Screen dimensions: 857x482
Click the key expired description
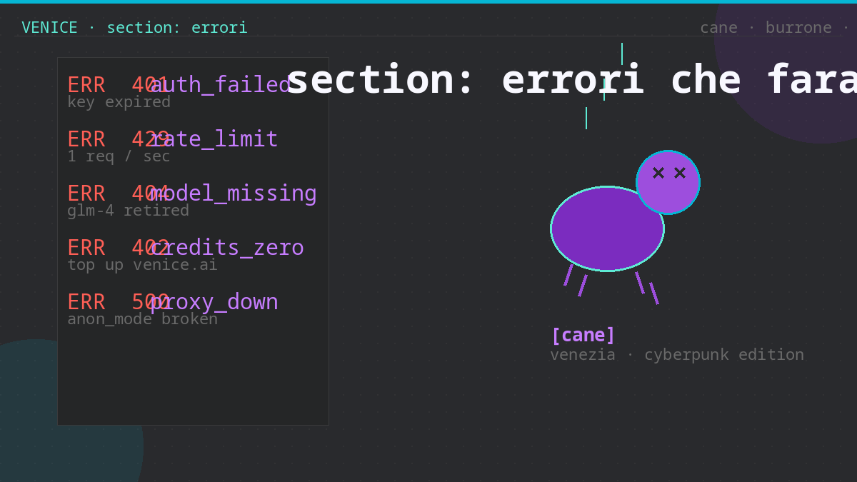(x=119, y=102)
